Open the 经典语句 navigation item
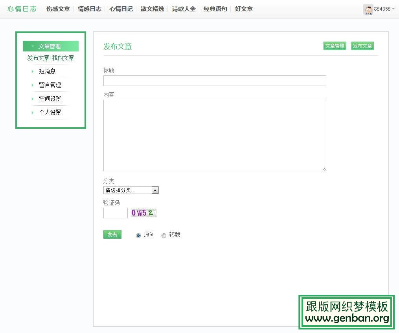The width and height of the screenshot is (399, 333). tap(215, 9)
